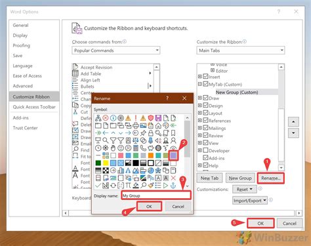Open the Quick Access Toolbar category
The image size is (311, 246).
34,107
